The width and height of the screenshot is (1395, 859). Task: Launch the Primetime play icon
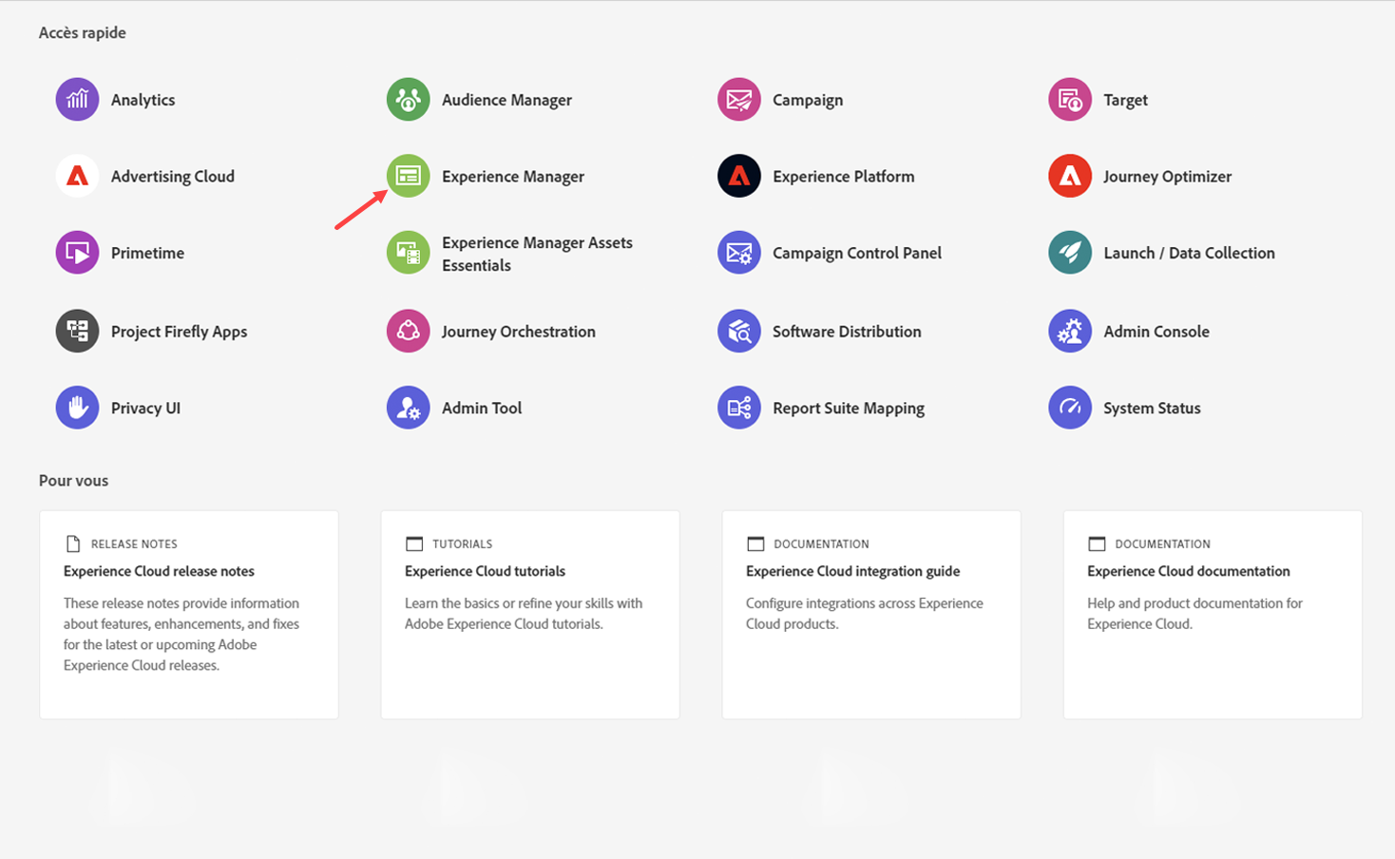click(77, 253)
